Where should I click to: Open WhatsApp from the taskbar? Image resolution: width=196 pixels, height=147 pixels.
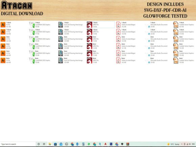point(89,144)
